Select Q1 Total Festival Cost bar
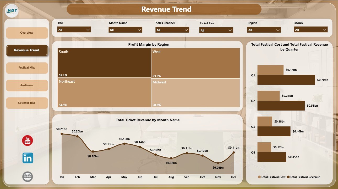The image size is (338, 189). point(270,70)
